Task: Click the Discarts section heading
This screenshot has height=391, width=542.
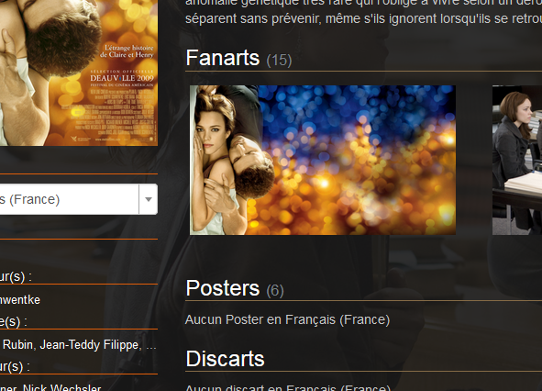Action: click(x=225, y=359)
